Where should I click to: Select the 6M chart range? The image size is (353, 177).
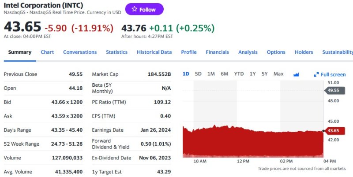pyautogui.click(x=224, y=74)
